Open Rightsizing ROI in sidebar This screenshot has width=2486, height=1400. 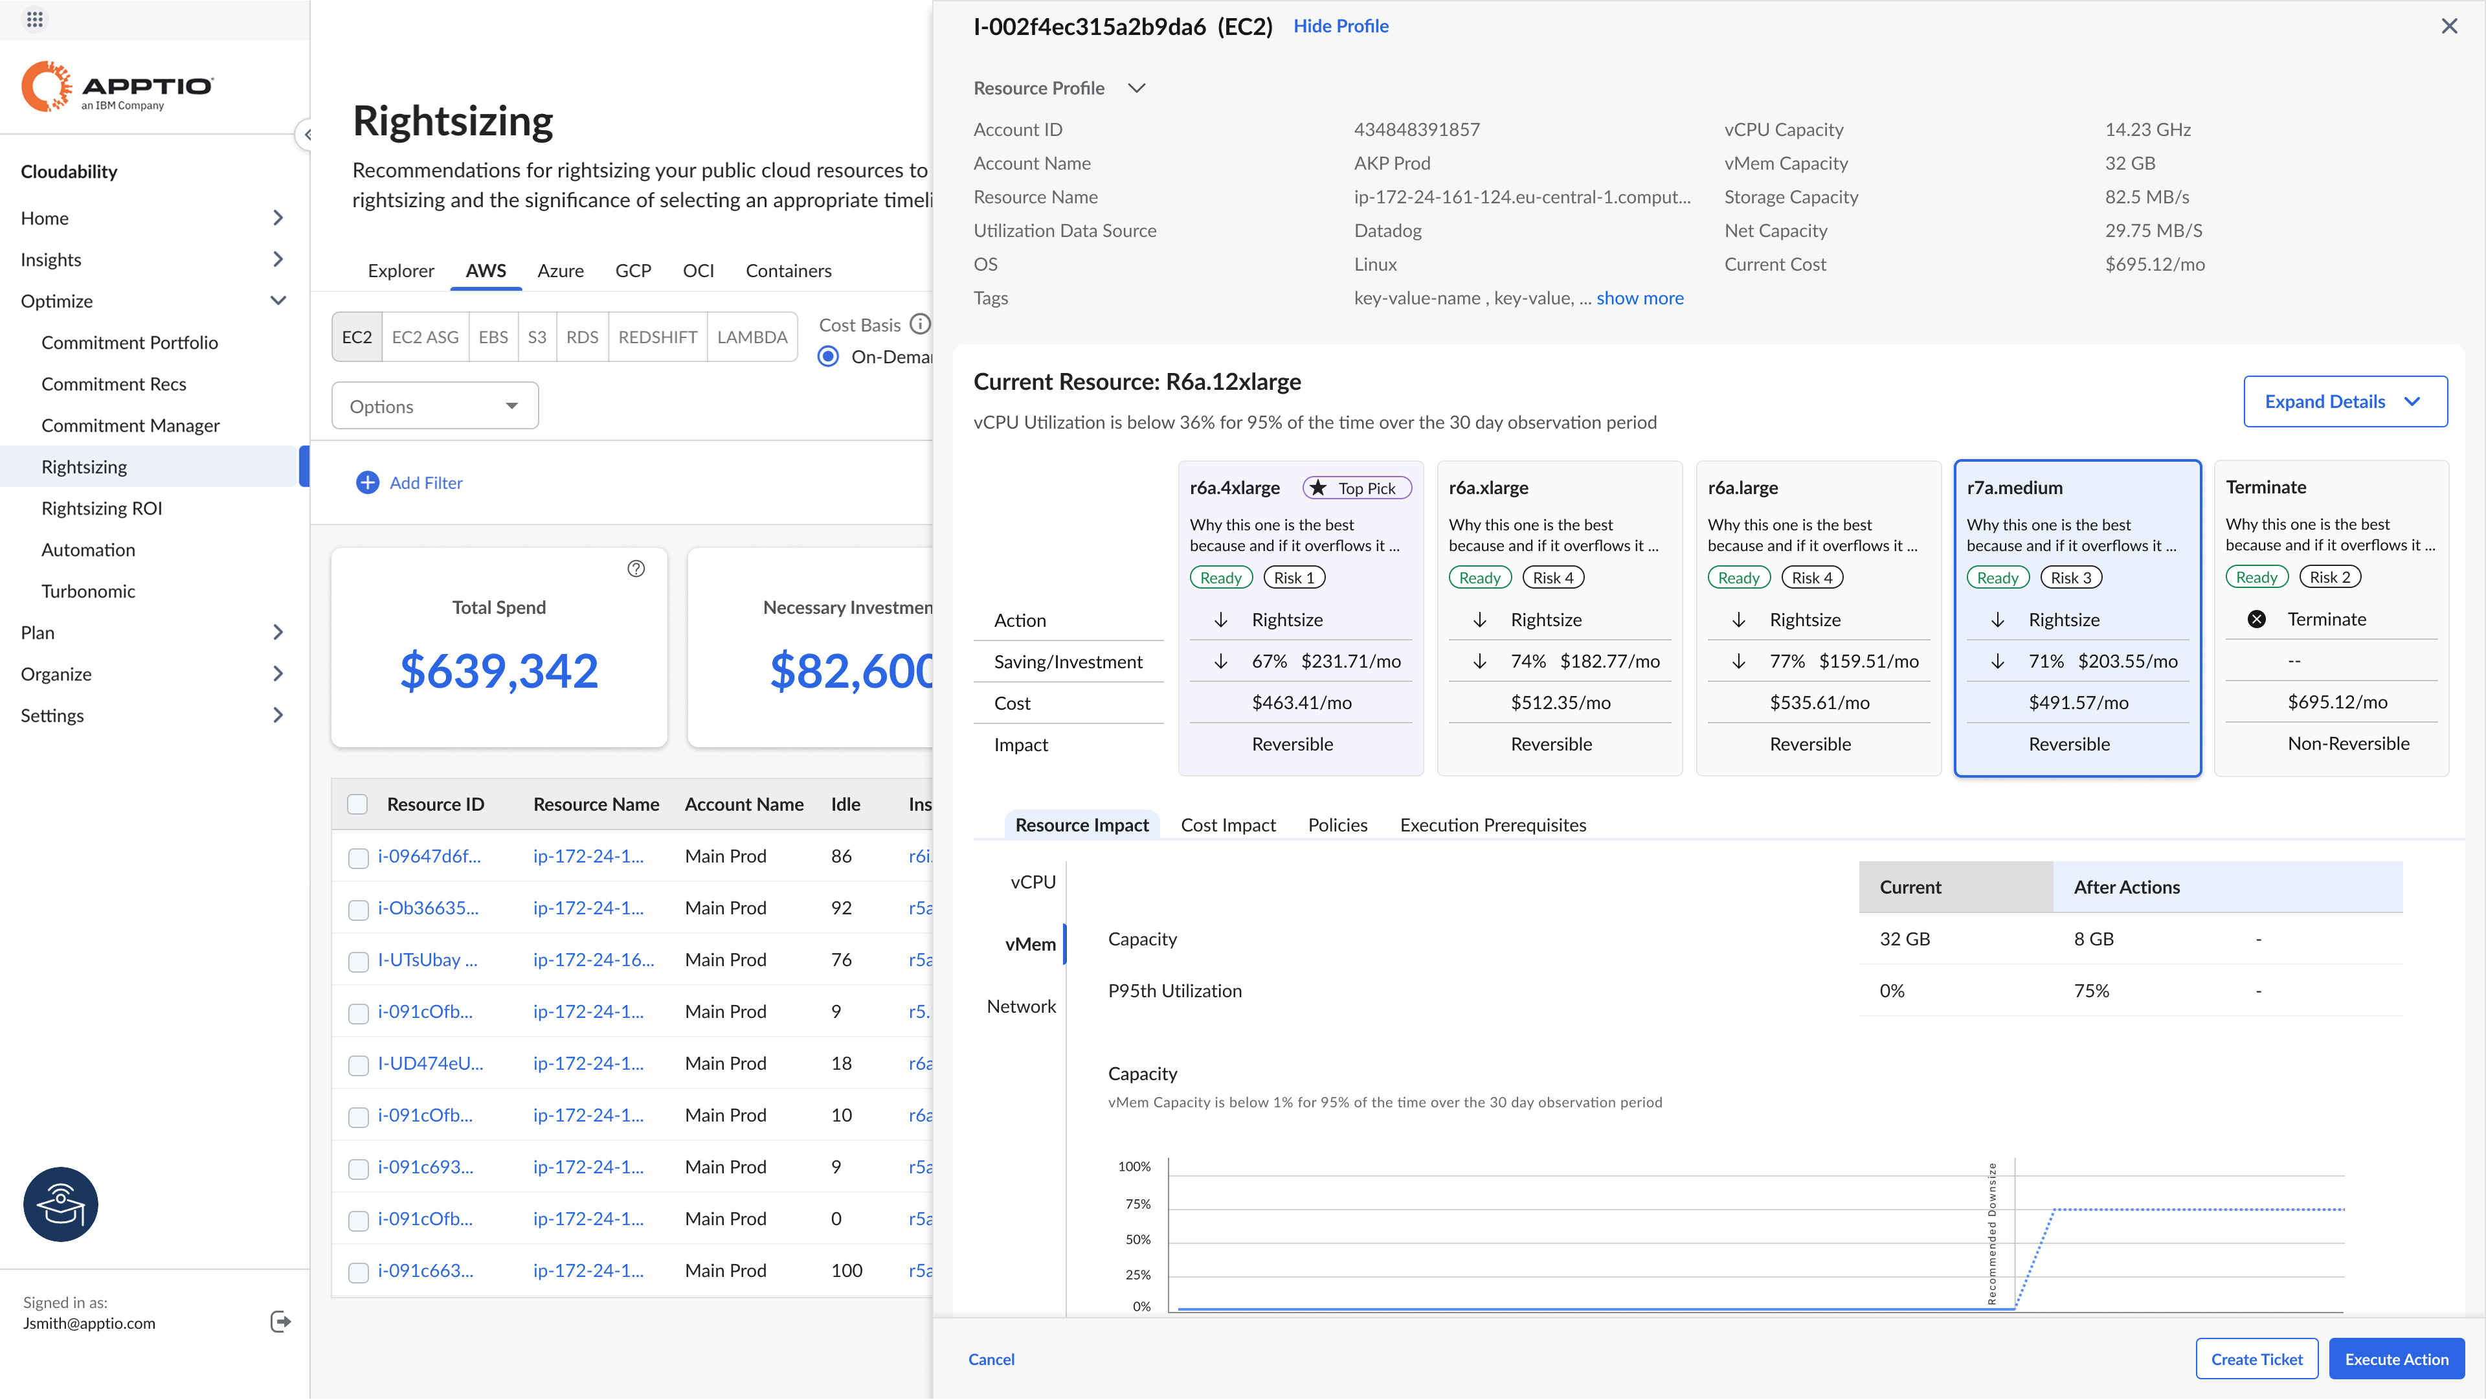pos(102,508)
